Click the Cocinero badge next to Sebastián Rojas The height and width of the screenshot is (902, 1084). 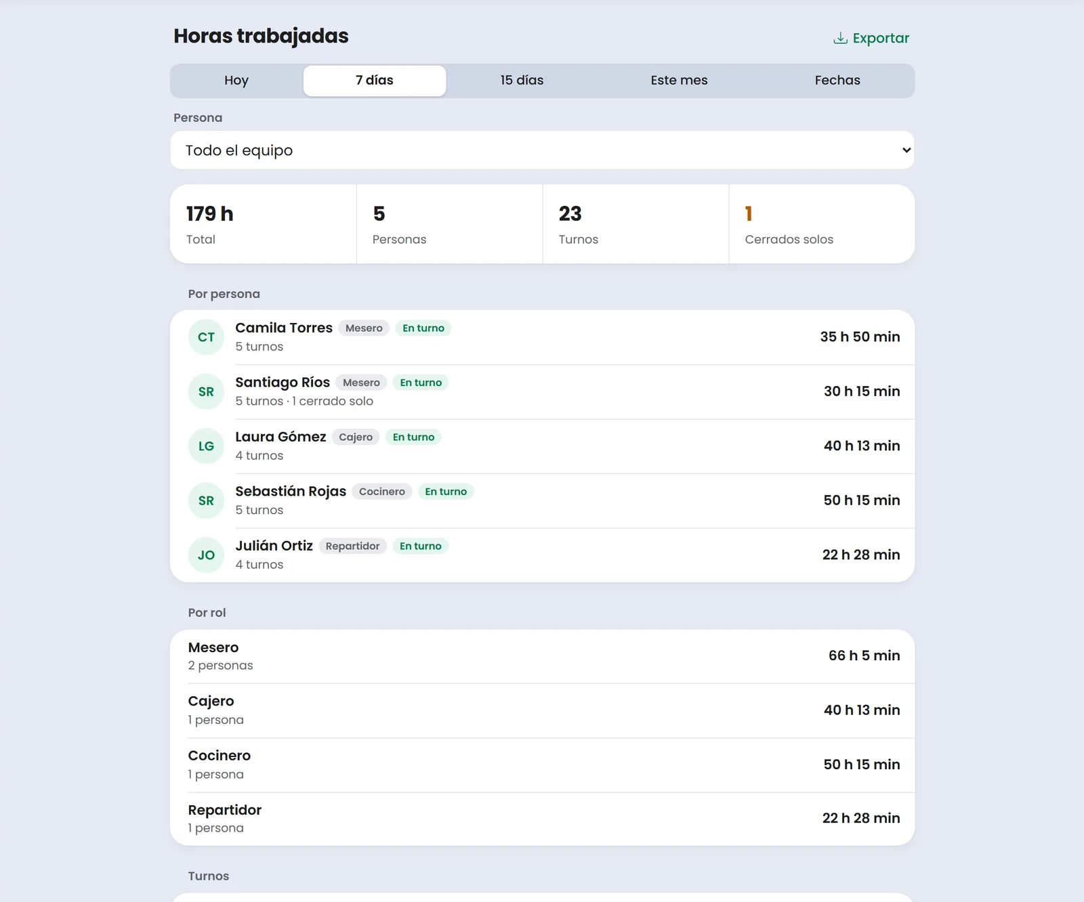(x=382, y=492)
